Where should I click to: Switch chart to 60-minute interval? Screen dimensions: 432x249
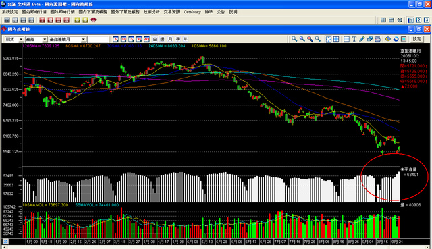pyautogui.click(x=146, y=39)
